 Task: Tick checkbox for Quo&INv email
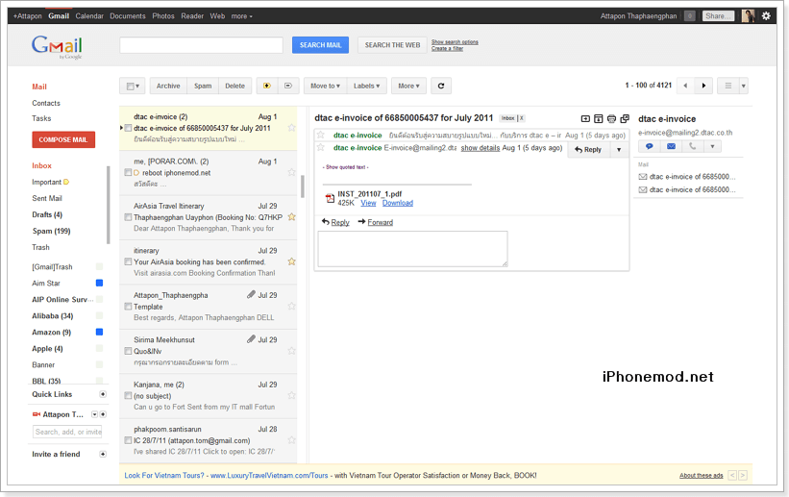pos(128,351)
